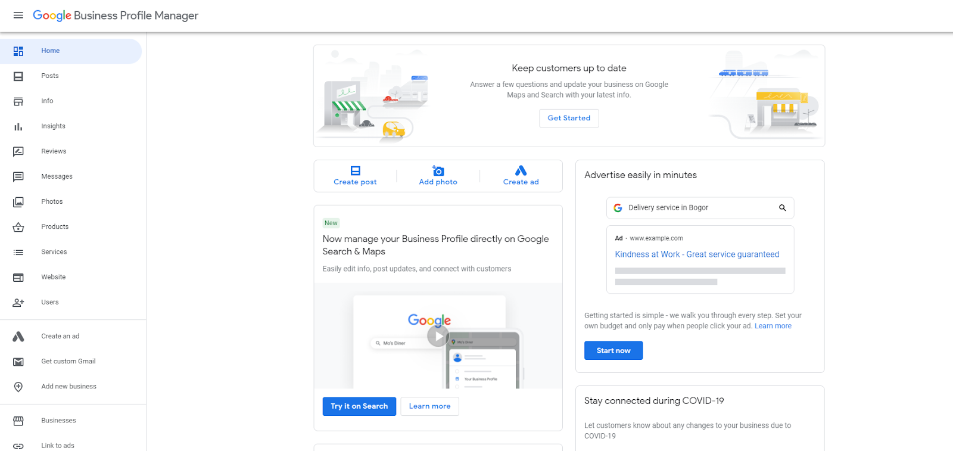
Task: Choose Create an ad in sidebar
Action: 60,337
